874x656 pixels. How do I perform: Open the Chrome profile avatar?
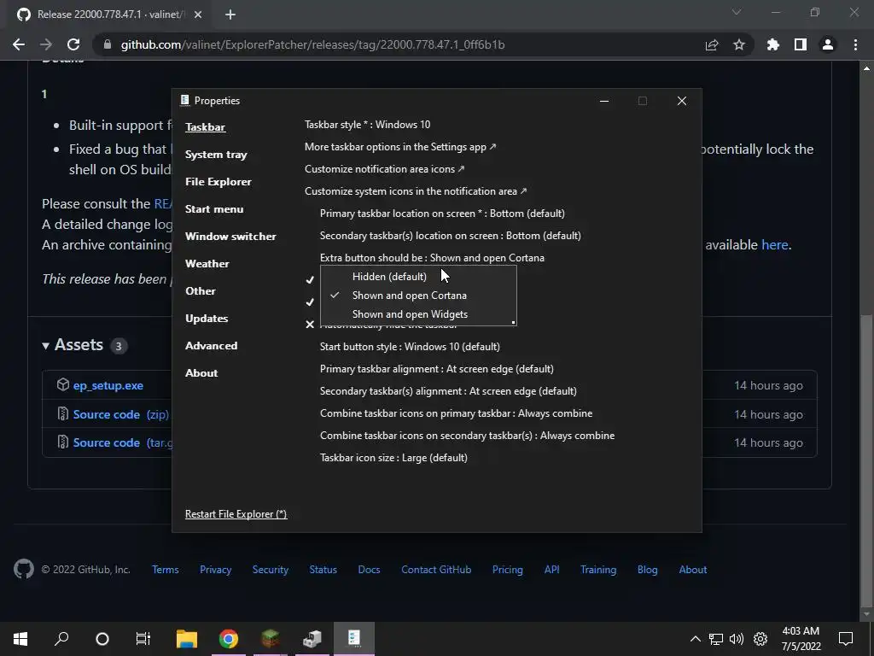828,44
